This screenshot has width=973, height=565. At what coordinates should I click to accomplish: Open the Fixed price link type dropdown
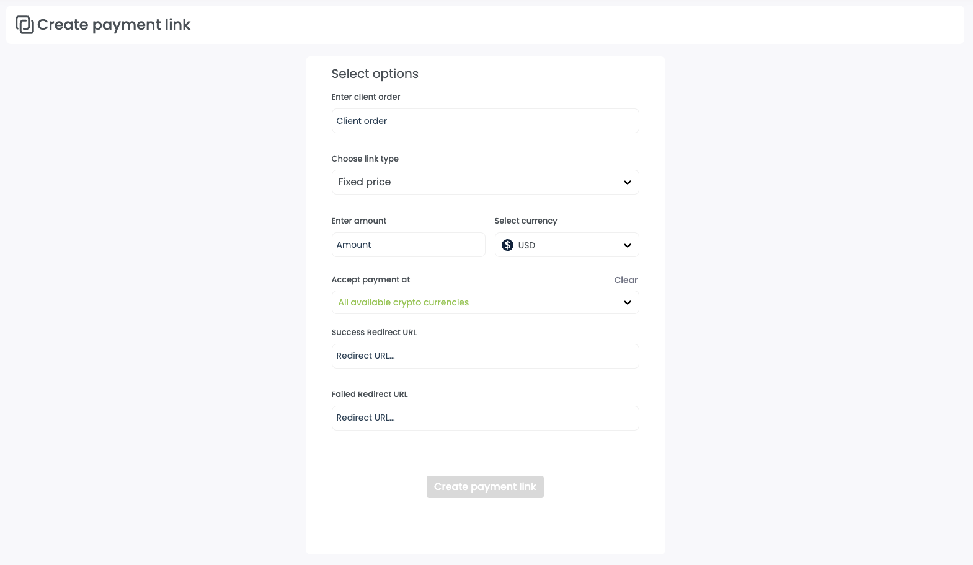[485, 182]
